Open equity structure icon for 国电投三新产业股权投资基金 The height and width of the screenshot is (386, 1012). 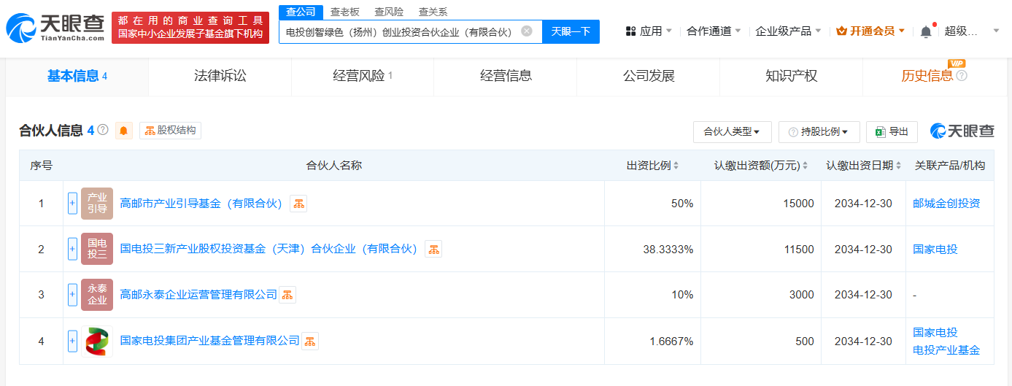click(x=433, y=250)
